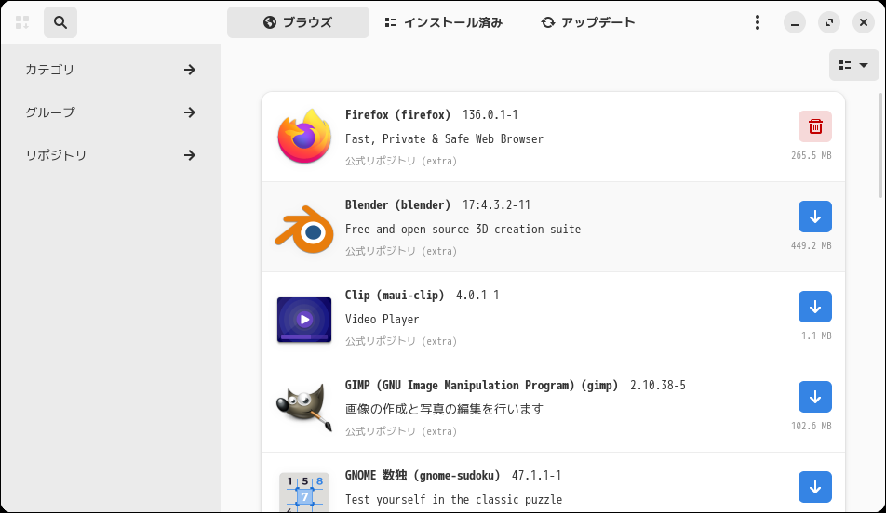
Task: Open the list view mode dropdown
Action: 853,65
